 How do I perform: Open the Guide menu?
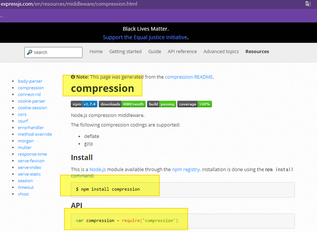155,52
